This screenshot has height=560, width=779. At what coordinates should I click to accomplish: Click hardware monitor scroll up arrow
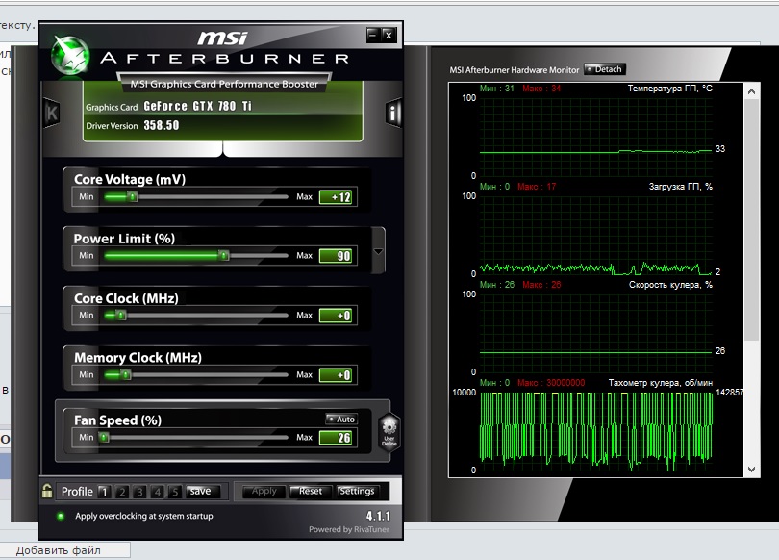tap(751, 91)
